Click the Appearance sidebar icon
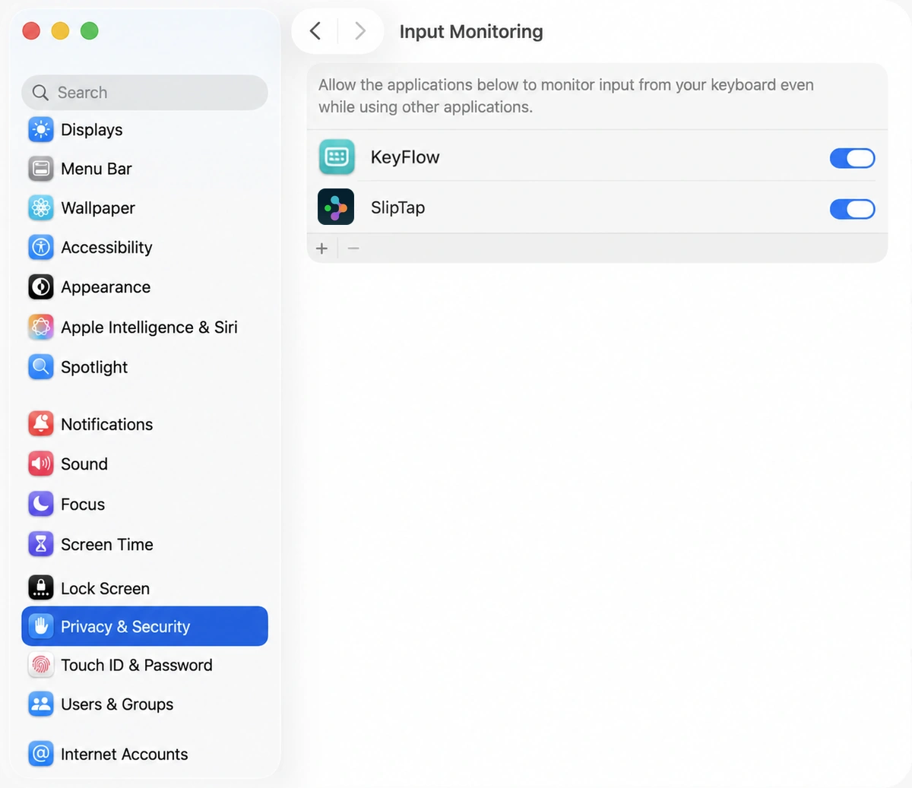 point(41,287)
